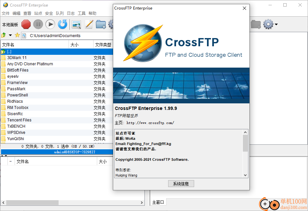308x211 pixels.
Task: Select the 3DMark 11 folder
Action: pos(57,58)
